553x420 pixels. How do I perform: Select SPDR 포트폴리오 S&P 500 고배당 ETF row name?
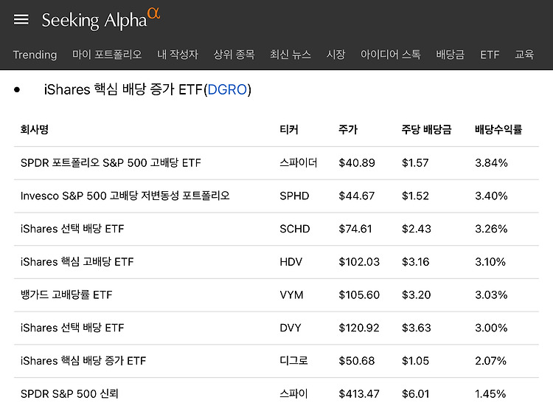click(x=111, y=162)
